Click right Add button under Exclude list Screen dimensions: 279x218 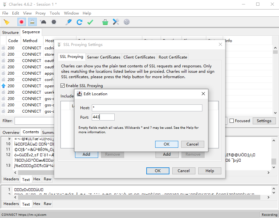(x=167, y=154)
